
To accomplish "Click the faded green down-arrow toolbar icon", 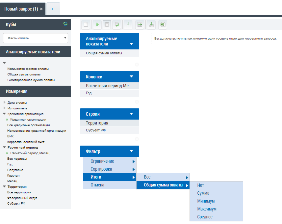I will pos(128,24).
